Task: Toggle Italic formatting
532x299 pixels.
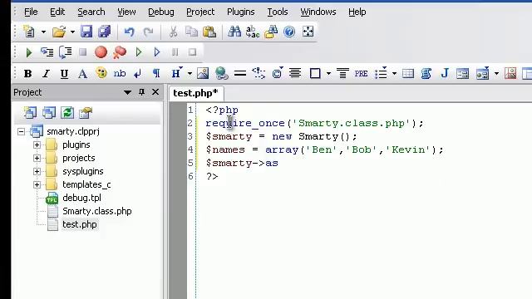Action: 46,74
